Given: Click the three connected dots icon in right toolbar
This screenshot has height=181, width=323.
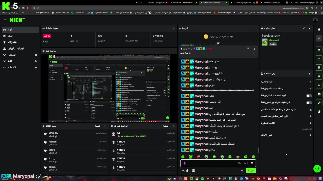Looking at the screenshot, I should (319, 112).
